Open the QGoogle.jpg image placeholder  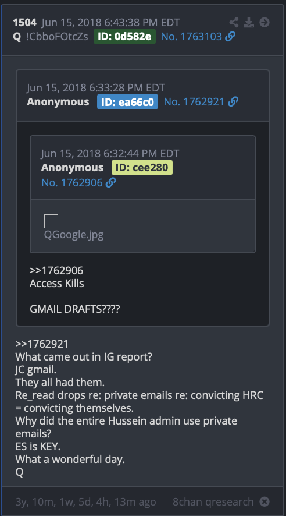[x=51, y=221]
